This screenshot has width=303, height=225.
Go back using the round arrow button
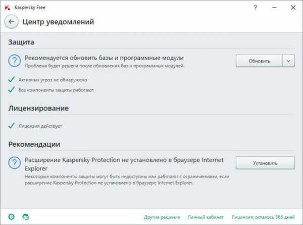click(12, 22)
